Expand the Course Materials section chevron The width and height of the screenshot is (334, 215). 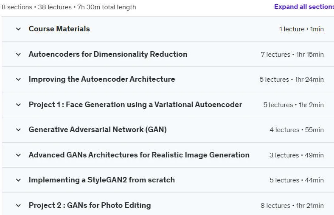point(18,29)
